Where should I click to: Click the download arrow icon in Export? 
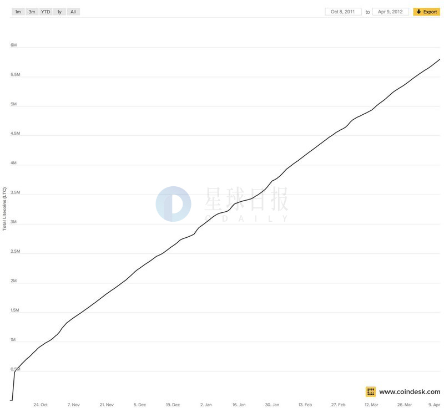point(419,12)
